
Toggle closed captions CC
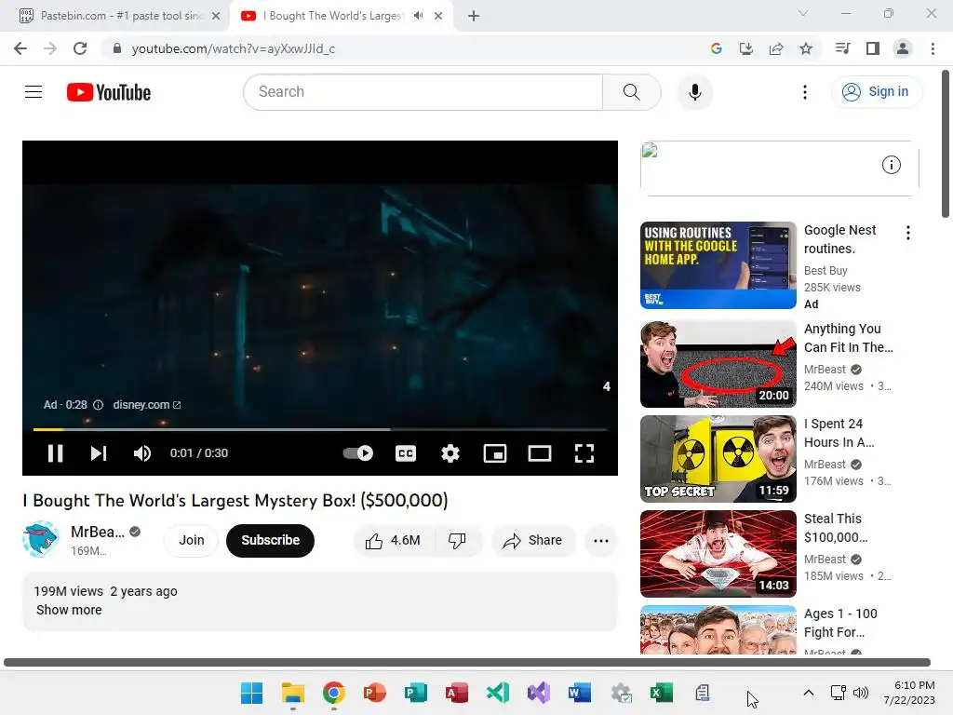[x=406, y=453]
